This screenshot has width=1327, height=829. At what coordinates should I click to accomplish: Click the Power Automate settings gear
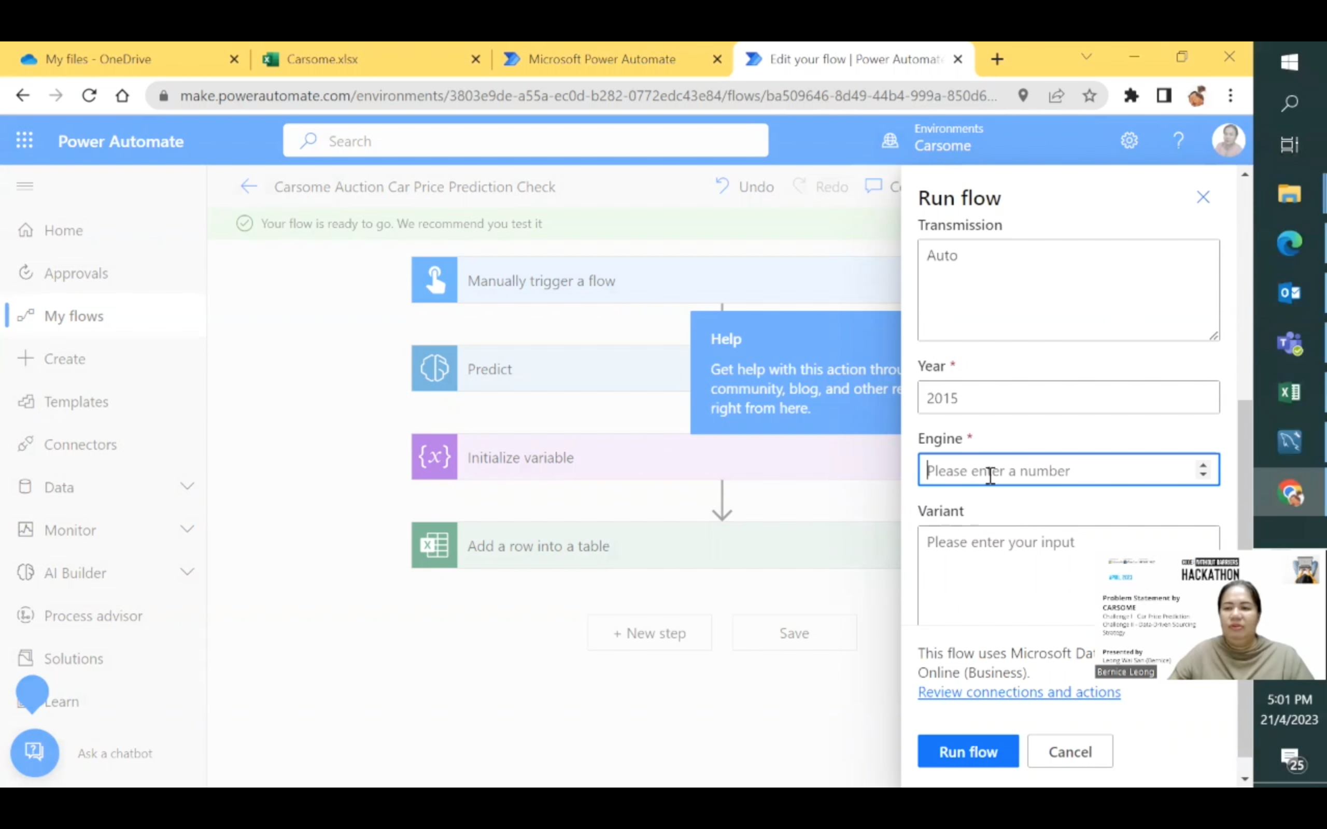click(1129, 140)
